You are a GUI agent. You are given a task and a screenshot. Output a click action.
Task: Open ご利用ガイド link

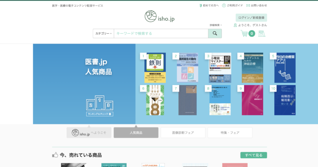point(233,6)
